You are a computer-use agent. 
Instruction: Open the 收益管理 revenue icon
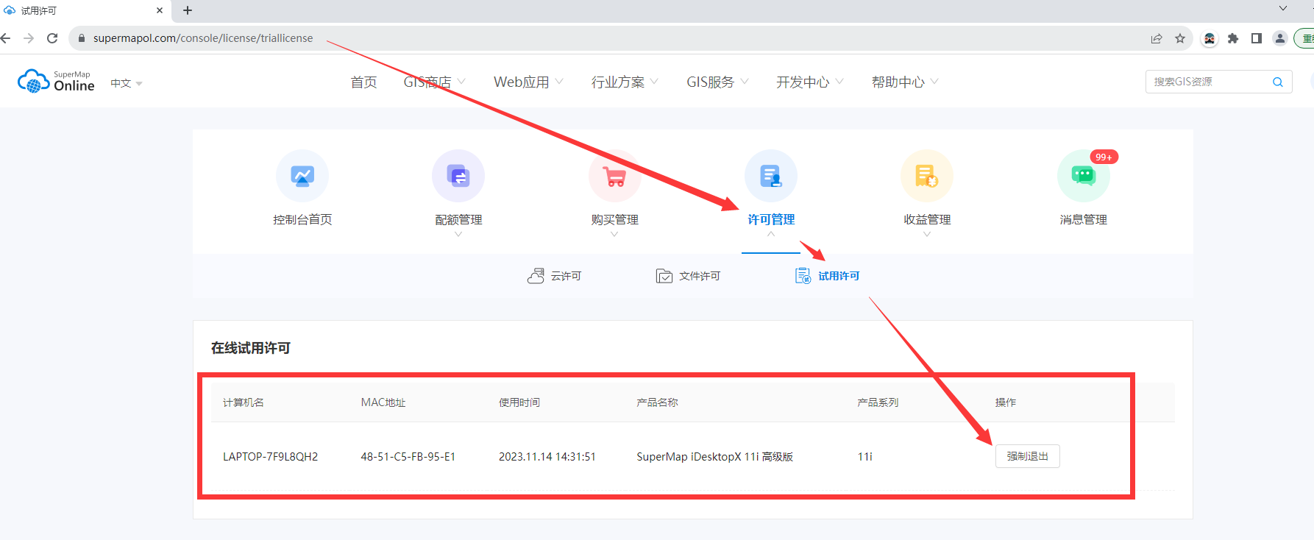tap(926, 177)
